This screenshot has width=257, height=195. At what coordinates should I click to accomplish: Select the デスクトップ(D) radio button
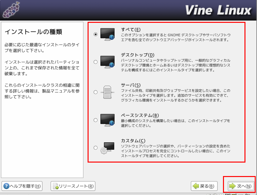(96, 62)
